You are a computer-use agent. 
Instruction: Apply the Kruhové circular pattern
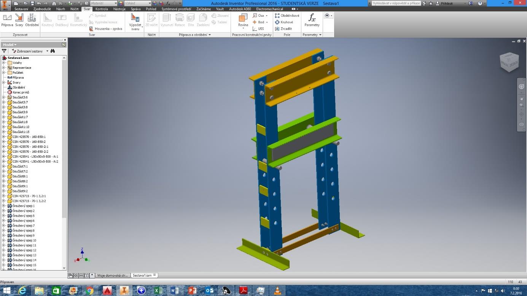pyautogui.click(x=284, y=22)
